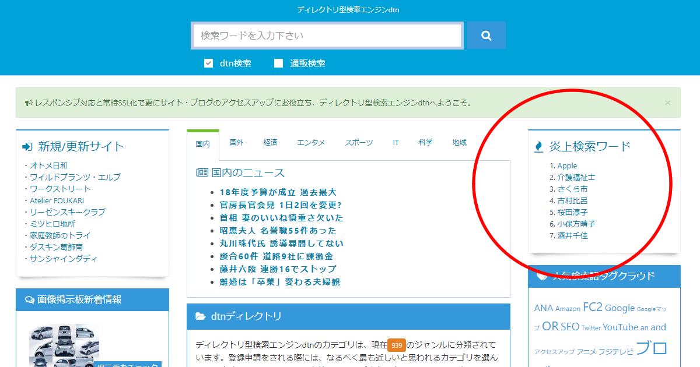This screenshot has width=700, height=367.
Task: Click the flame icon beside 炎上検索ワード
Action: [x=539, y=147]
